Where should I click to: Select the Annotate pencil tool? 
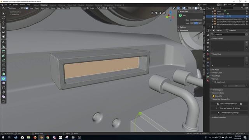(4, 42)
